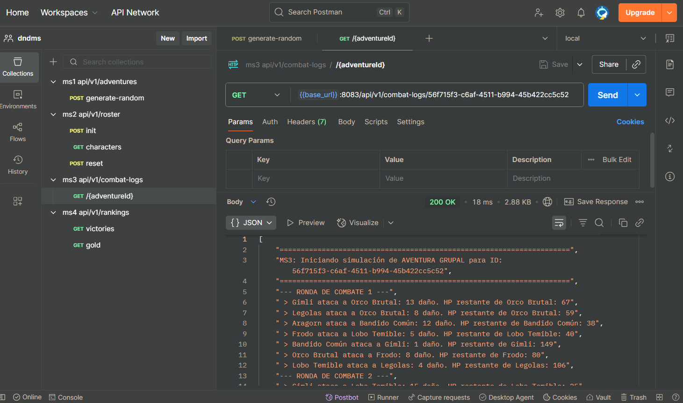
Task: Toggle line wrapping in the response viewer
Action: (x=559, y=223)
